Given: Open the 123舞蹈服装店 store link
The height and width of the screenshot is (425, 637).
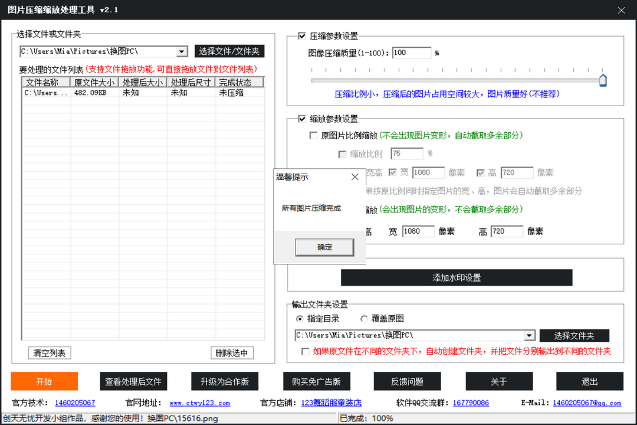Looking at the screenshot, I should (331, 403).
